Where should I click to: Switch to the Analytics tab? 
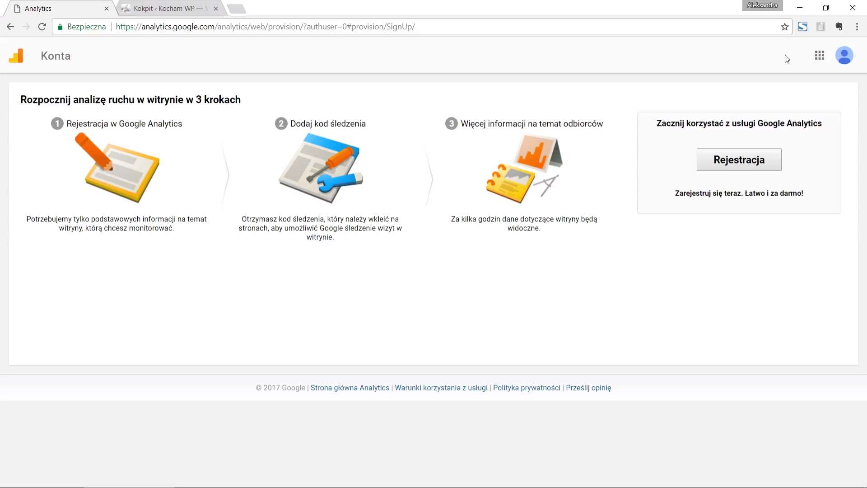(x=59, y=9)
